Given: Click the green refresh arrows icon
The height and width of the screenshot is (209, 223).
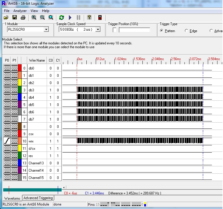Looking at the screenshot, I should 61,18.
